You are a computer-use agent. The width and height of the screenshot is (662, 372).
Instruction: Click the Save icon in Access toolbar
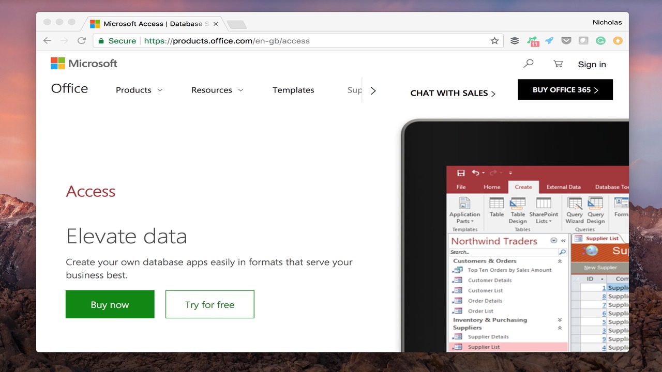(x=460, y=173)
